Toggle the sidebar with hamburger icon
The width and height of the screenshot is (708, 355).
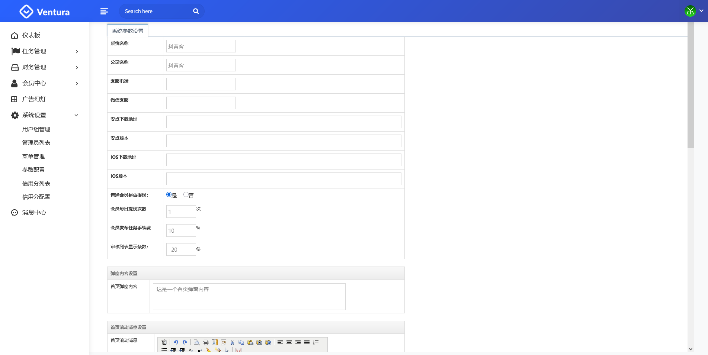pos(104,11)
